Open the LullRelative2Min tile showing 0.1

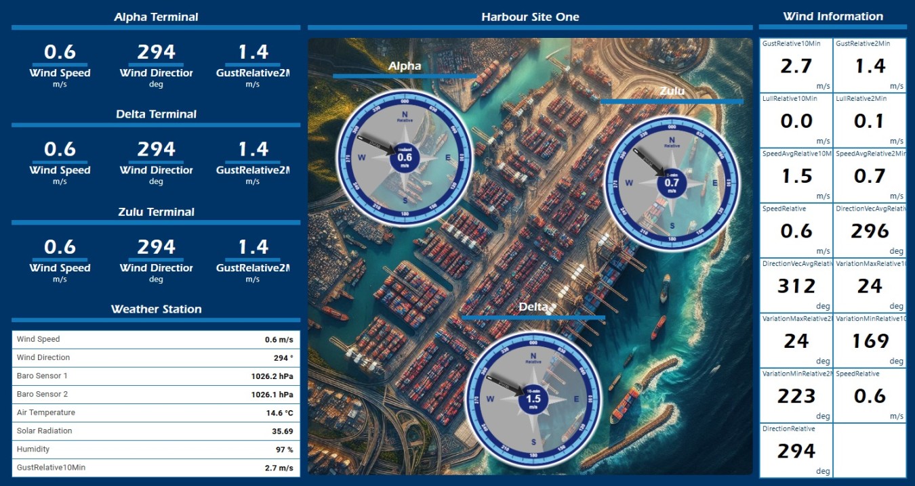click(870, 120)
